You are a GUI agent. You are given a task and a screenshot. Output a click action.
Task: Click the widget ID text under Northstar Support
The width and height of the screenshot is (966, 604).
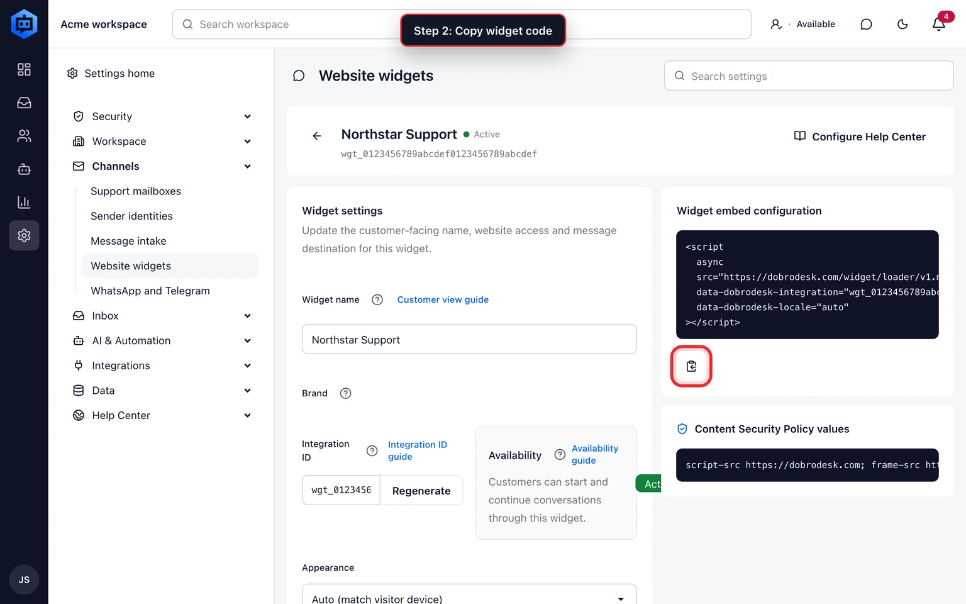click(439, 154)
